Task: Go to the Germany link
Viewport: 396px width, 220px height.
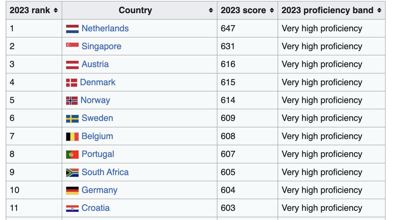Action: [99, 190]
